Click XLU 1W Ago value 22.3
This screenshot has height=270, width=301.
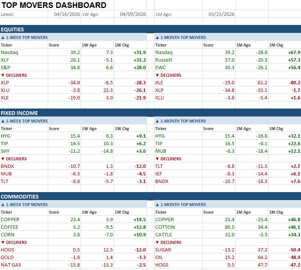(x=97, y=90)
